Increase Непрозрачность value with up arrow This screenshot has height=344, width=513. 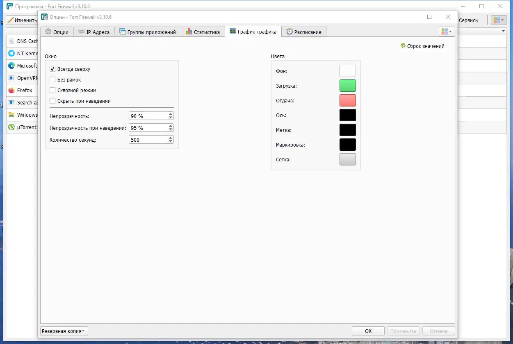click(171, 114)
